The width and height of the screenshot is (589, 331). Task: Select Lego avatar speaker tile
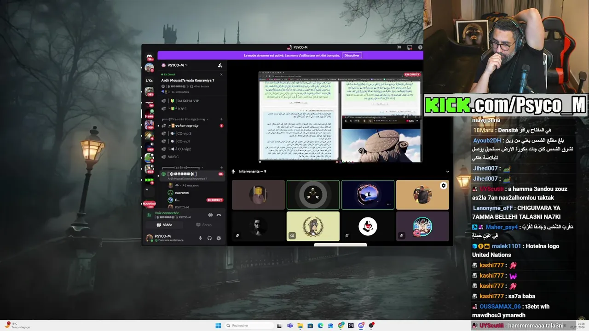[258, 194]
